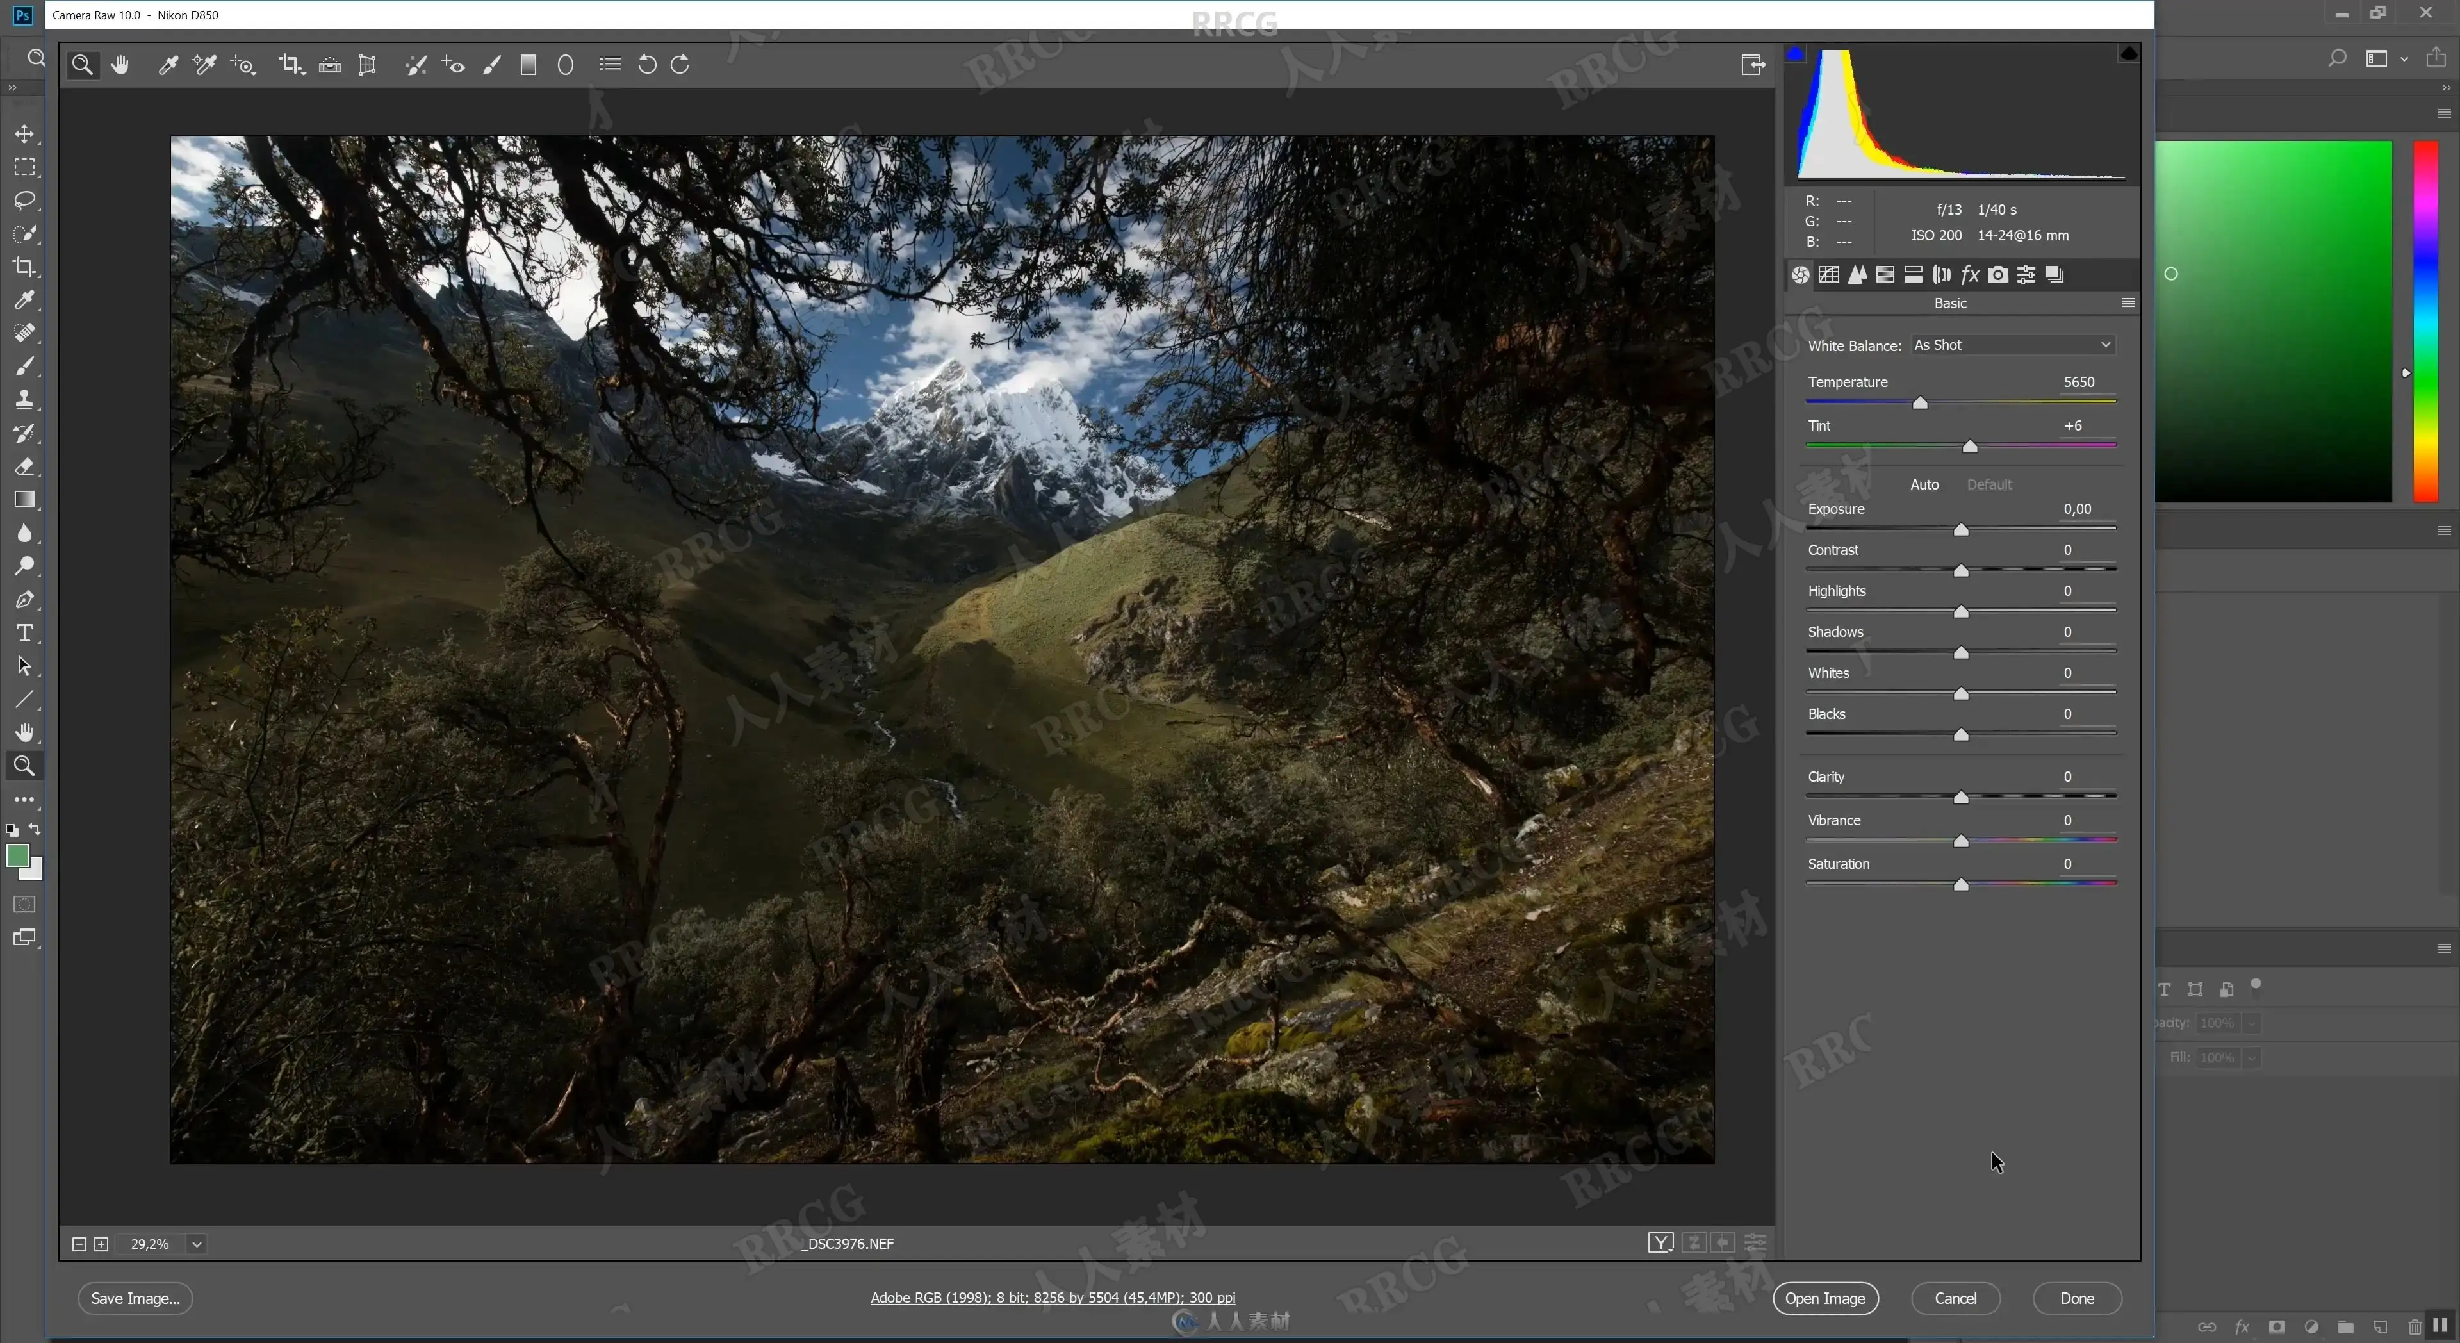Select the Crop tool in Camera Raw toolbar
This screenshot has height=1343, width=2460.
tap(290, 65)
